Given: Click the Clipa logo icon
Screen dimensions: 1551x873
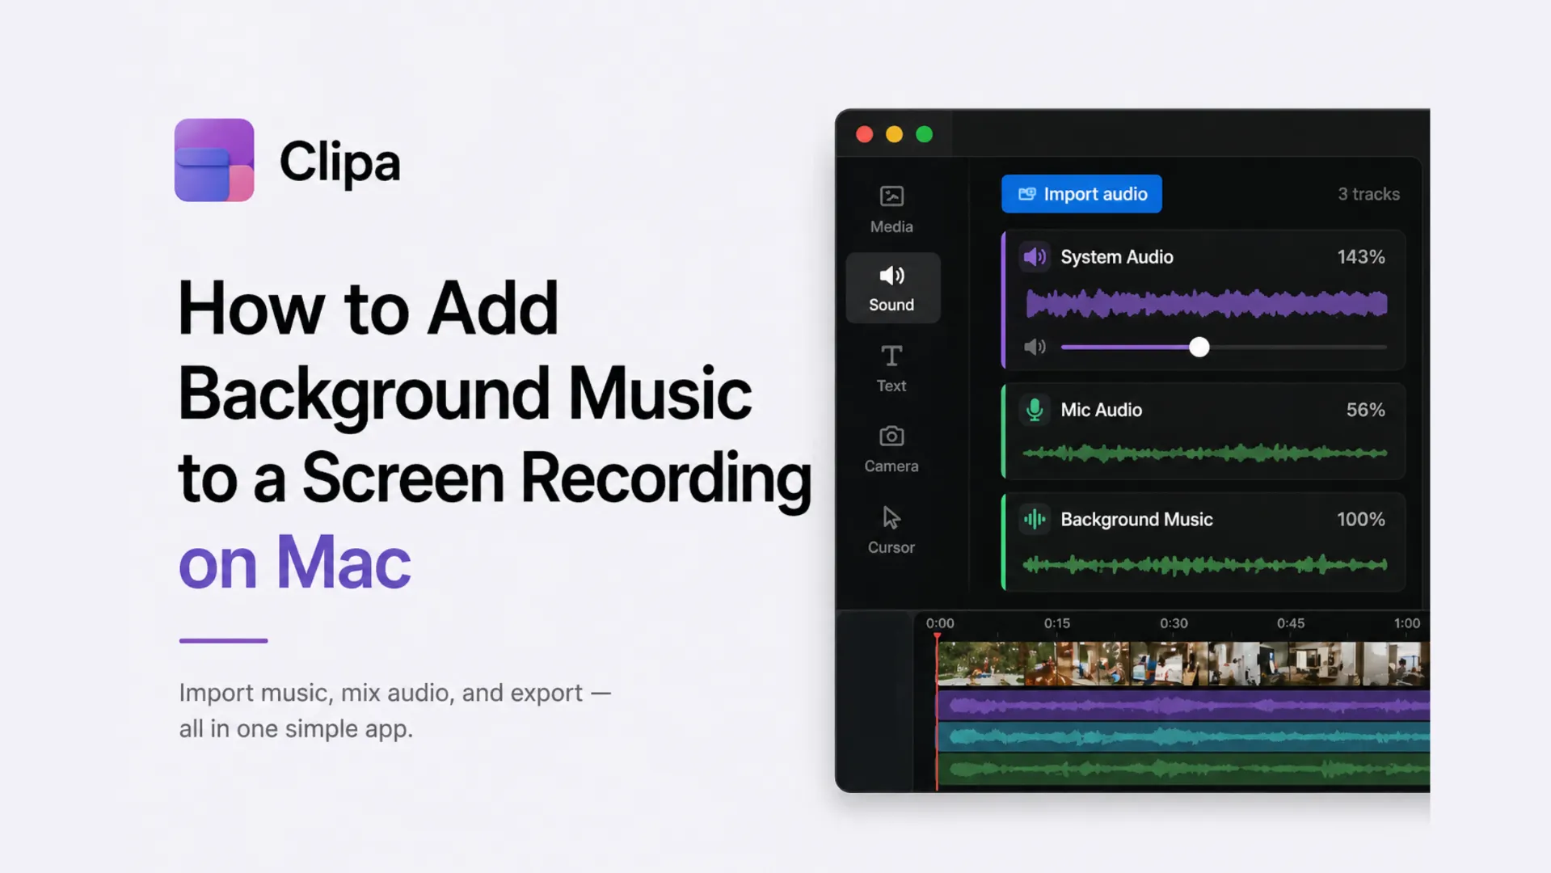Looking at the screenshot, I should pyautogui.click(x=214, y=160).
